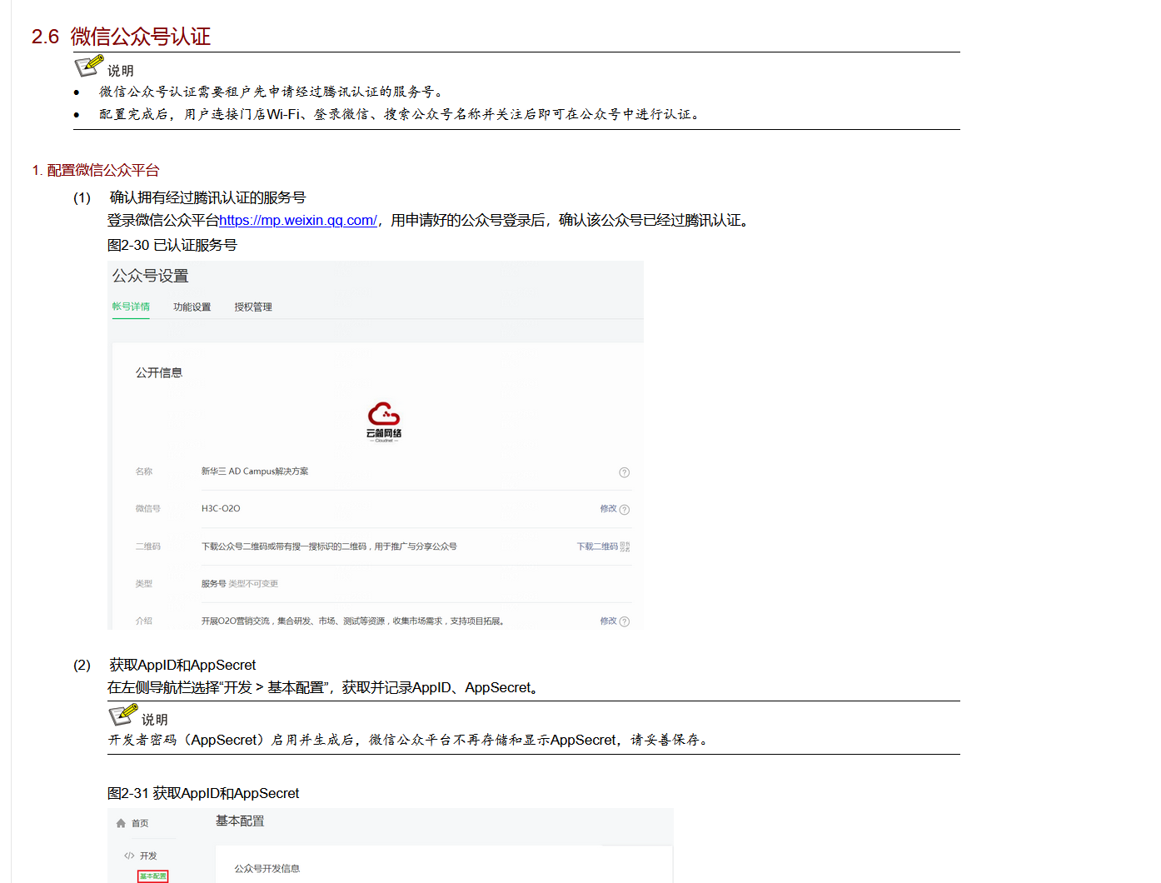
Task: Switch to the 帐号详情 tab
Action: pos(131,307)
